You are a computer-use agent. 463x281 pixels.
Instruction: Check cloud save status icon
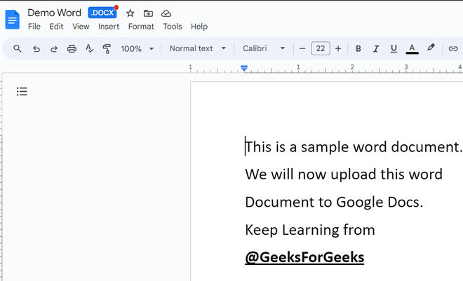point(166,13)
